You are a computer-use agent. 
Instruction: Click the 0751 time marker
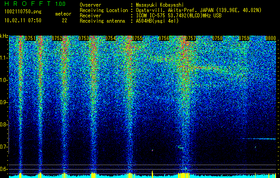tap(30, 38)
